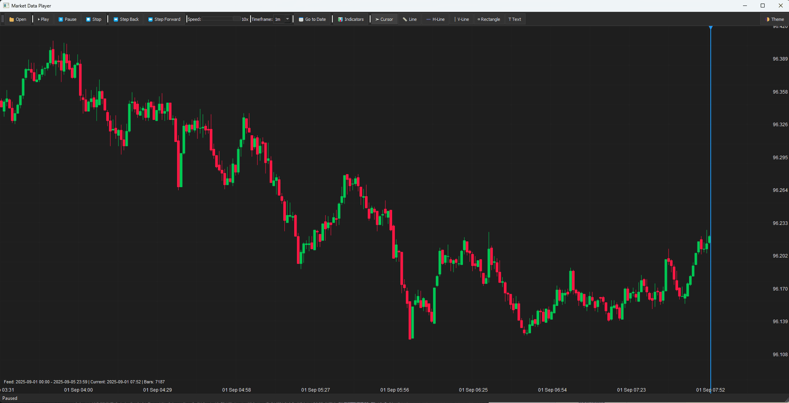The image size is (789, 403).
Task: Select the Rectangle drawing tool
Action: pos(489,19)
